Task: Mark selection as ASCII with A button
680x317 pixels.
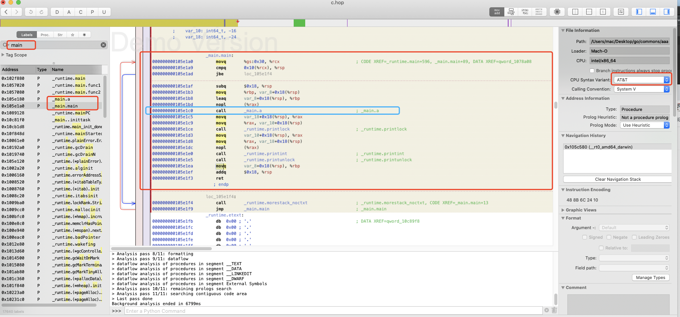Action: (69, 12)
